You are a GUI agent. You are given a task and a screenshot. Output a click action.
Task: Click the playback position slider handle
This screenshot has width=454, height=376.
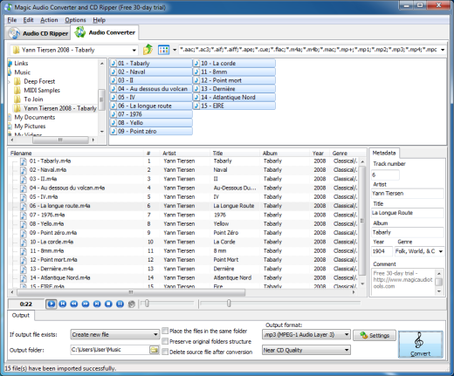pyautogui.click(x=229, y=304)
